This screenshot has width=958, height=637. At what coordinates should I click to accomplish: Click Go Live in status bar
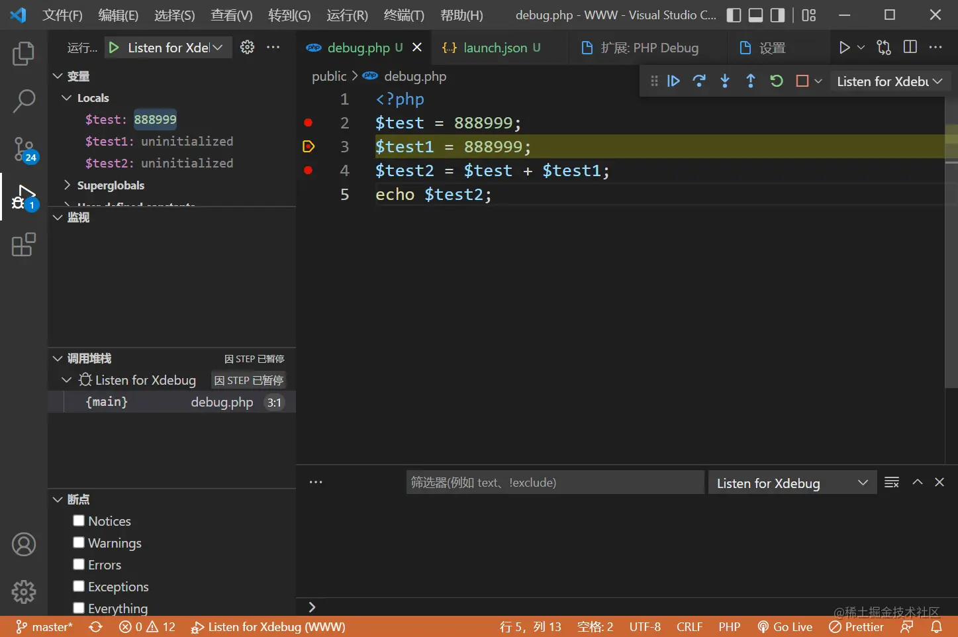[785, 627]
